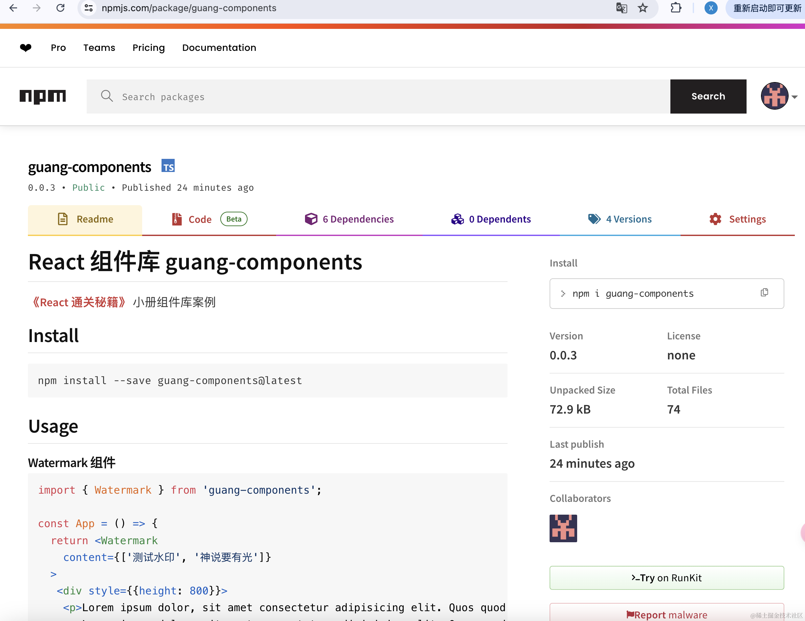The width and height of the screenshot is (805, 621).
Task: Focus the Search packages input field
Action: coord(378,96)
